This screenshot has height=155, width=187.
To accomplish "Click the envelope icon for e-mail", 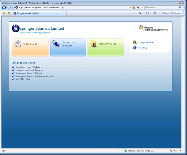I will (18, 44).
